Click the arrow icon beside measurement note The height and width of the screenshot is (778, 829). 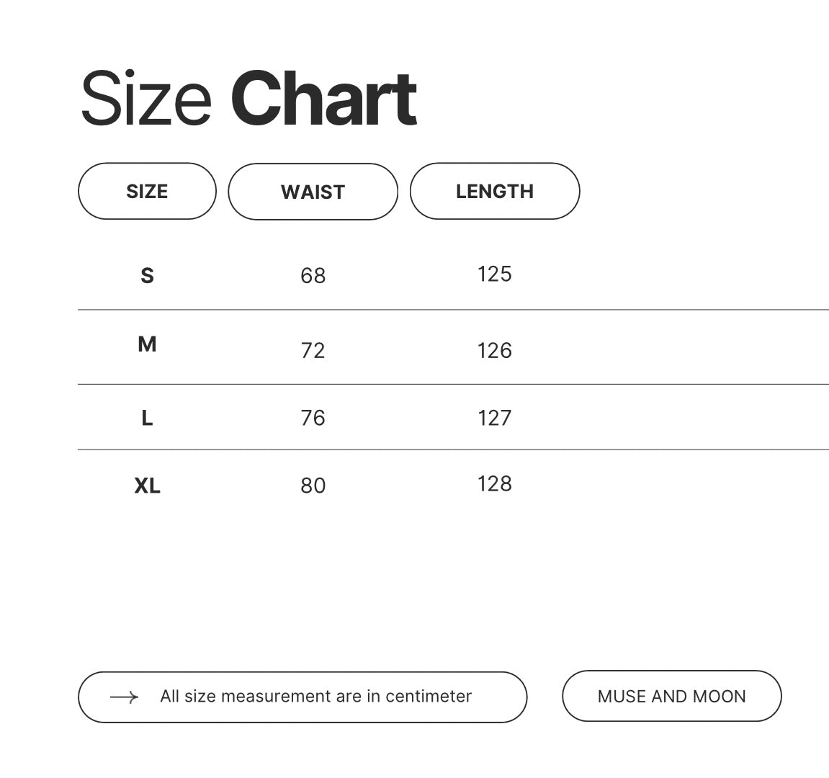tap(124, 697)
